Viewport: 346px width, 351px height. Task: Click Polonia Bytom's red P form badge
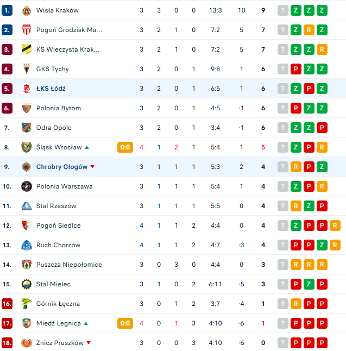(296, 108)
